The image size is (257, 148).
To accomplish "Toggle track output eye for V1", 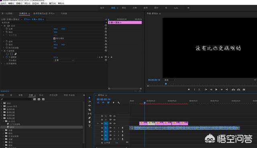I will tap(114, 124).
